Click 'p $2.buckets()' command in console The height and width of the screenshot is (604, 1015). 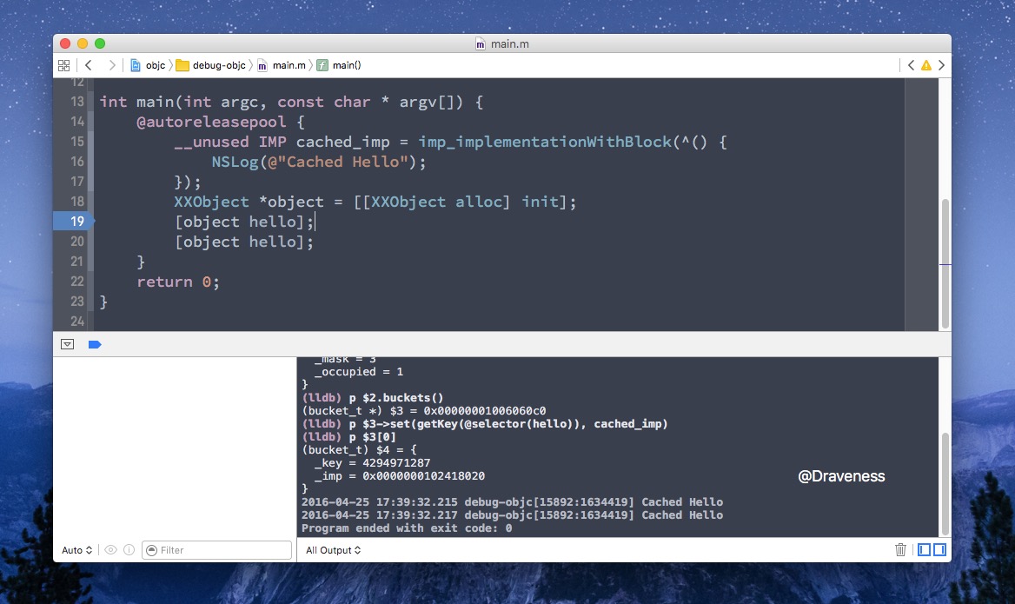coord(396,397)
